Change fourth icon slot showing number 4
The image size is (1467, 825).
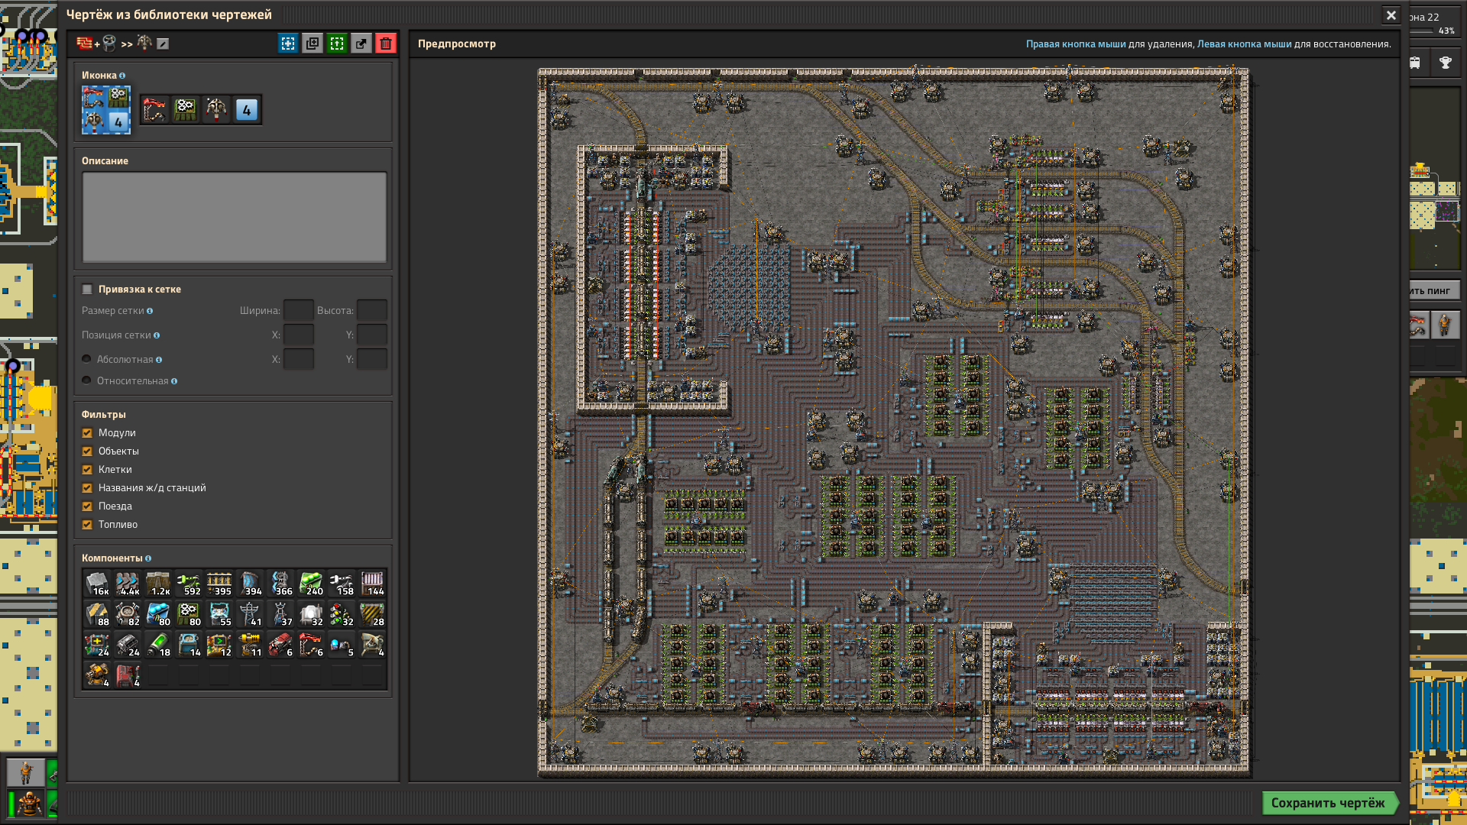pyautogui.click(x=247, y=110)
